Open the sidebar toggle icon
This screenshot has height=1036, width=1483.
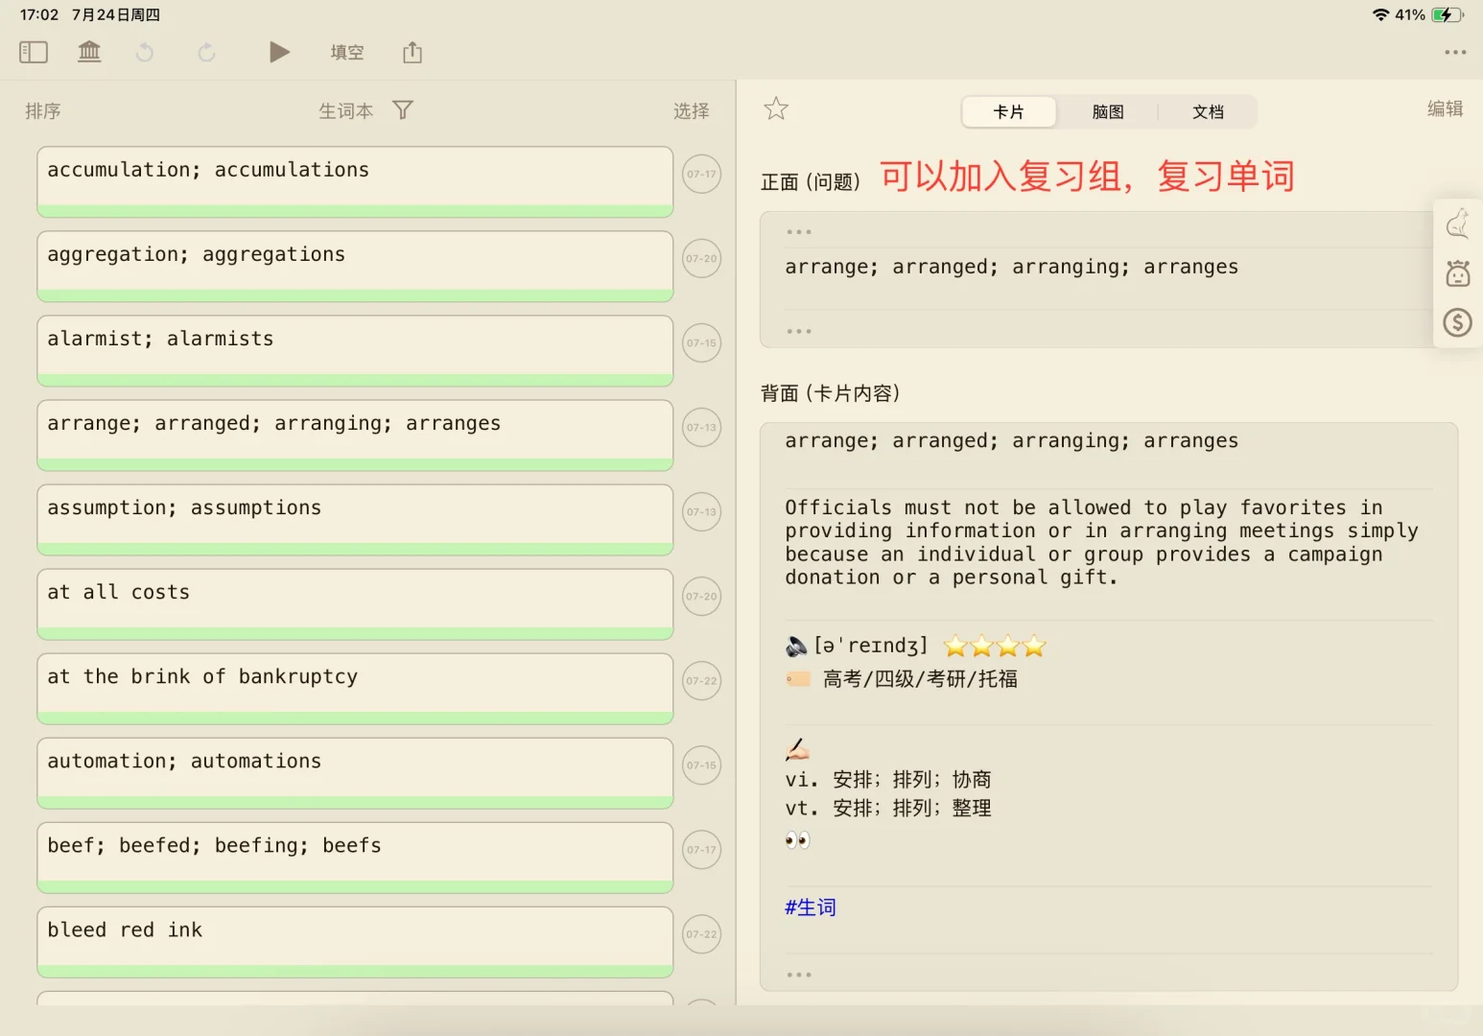[x=33, y=52]
